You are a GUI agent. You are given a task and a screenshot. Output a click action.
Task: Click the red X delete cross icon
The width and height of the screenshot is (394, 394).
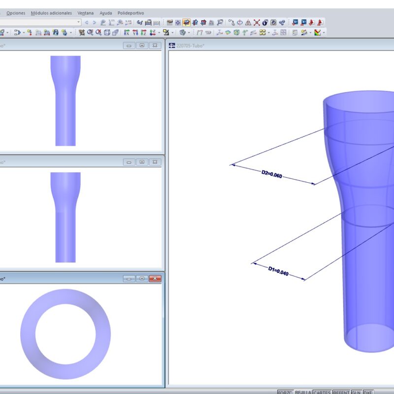[257, 23]
